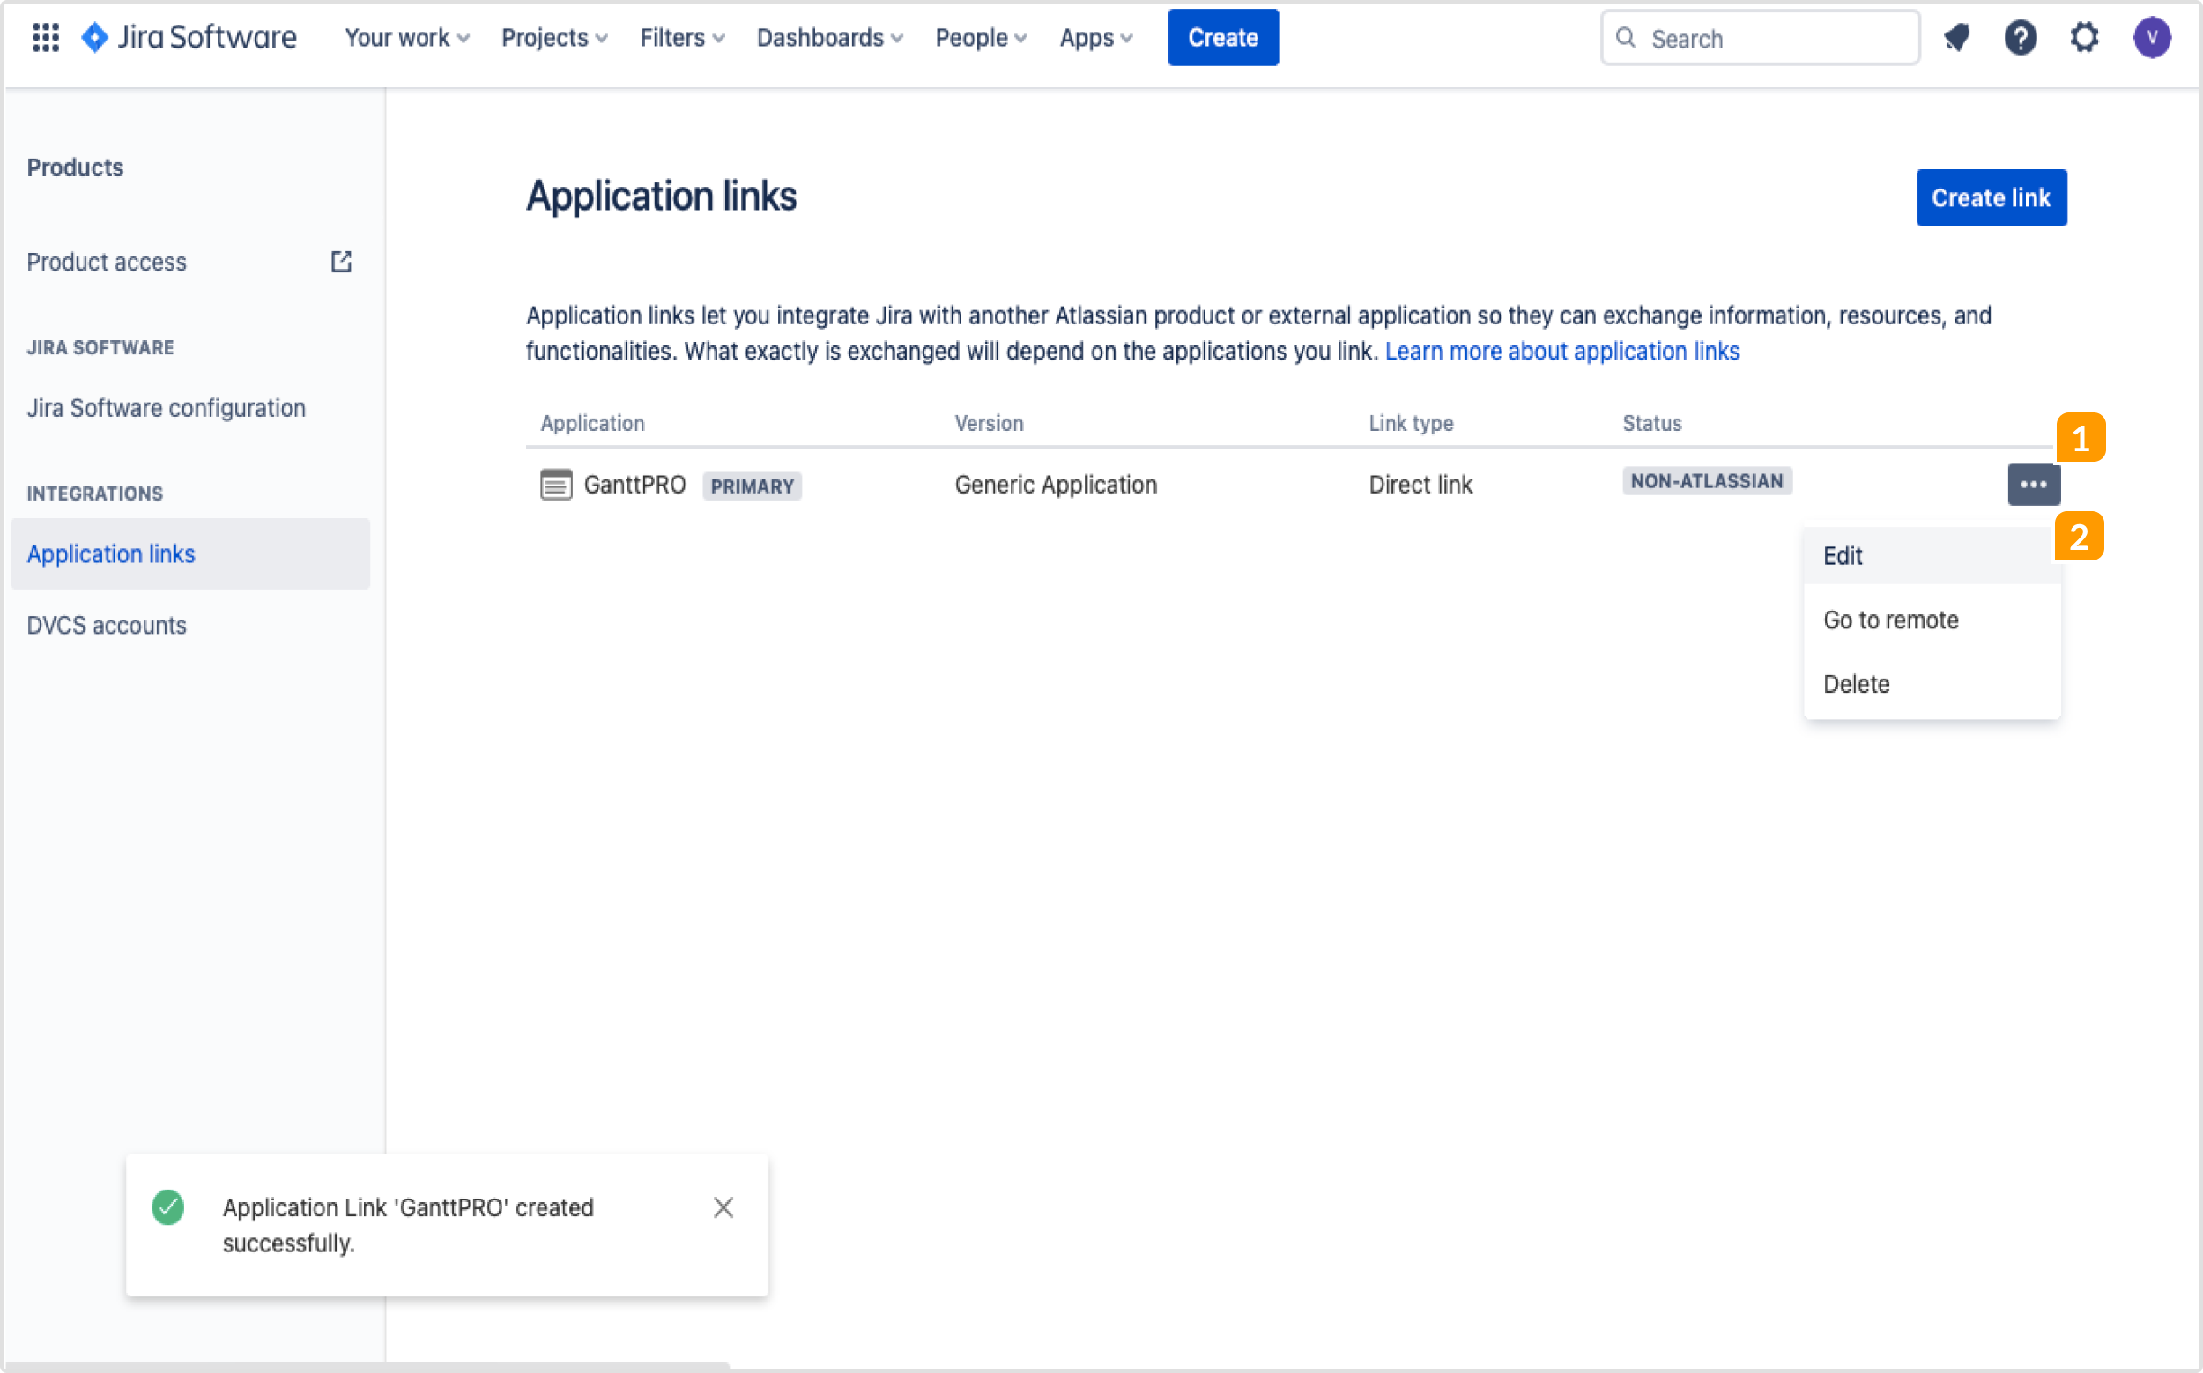The width and height of the screenshot is (2203, 1373).
Task: Click the Create link button
Action: (x=1992, y=197)
